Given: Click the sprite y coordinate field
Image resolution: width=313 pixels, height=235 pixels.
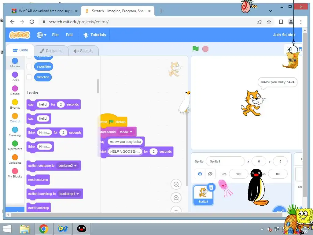Looking at the screenshot, I should 280,162.
